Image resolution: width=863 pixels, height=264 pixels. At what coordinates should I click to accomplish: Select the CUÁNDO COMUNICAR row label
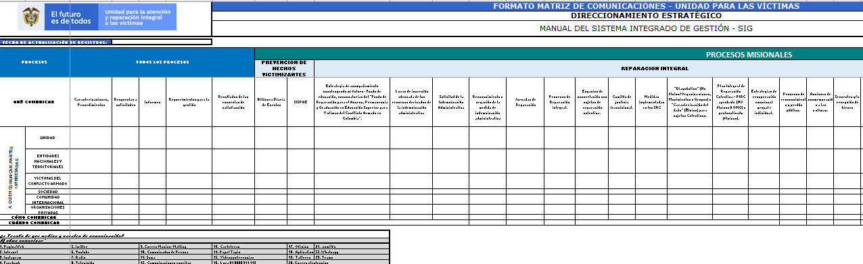pos(35,222)
